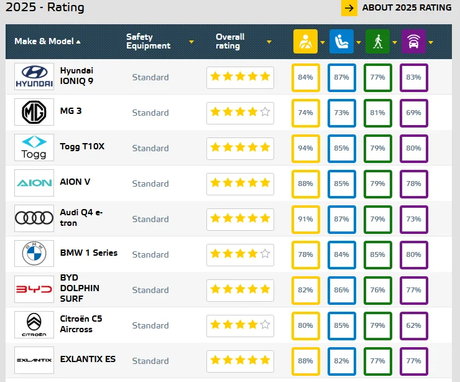Screen dimensions: 460x382
Task: Click the 2025 - Rating heading
Action: click(45, 7)
